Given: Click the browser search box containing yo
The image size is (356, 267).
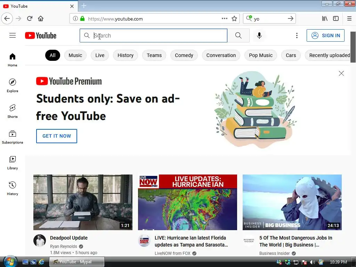Looking at the screenshot, I should [x=269, y=19].
